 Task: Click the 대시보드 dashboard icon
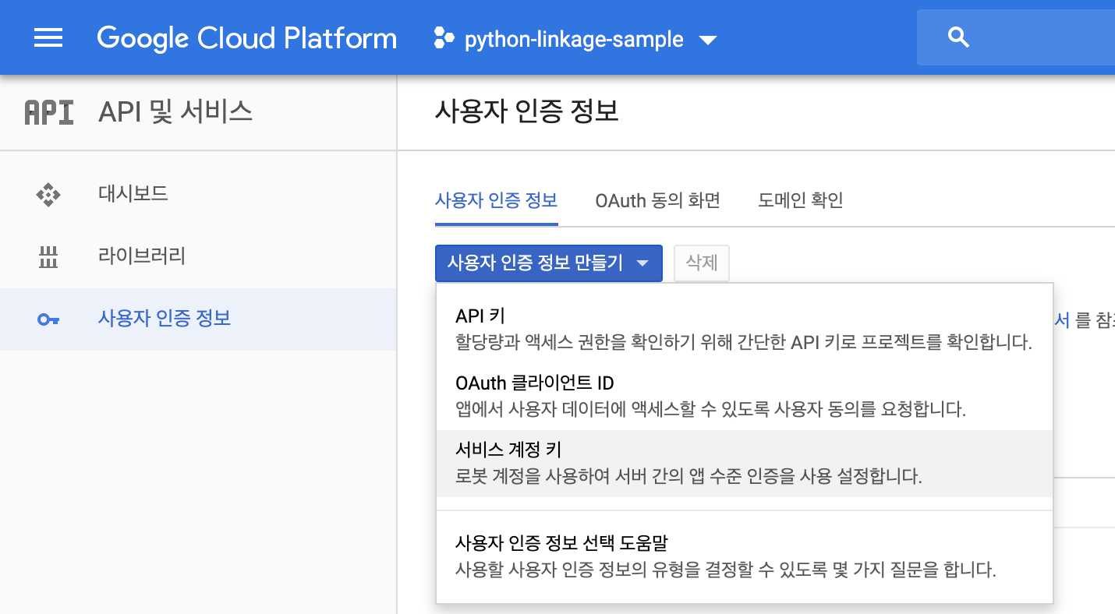(48, 193)
